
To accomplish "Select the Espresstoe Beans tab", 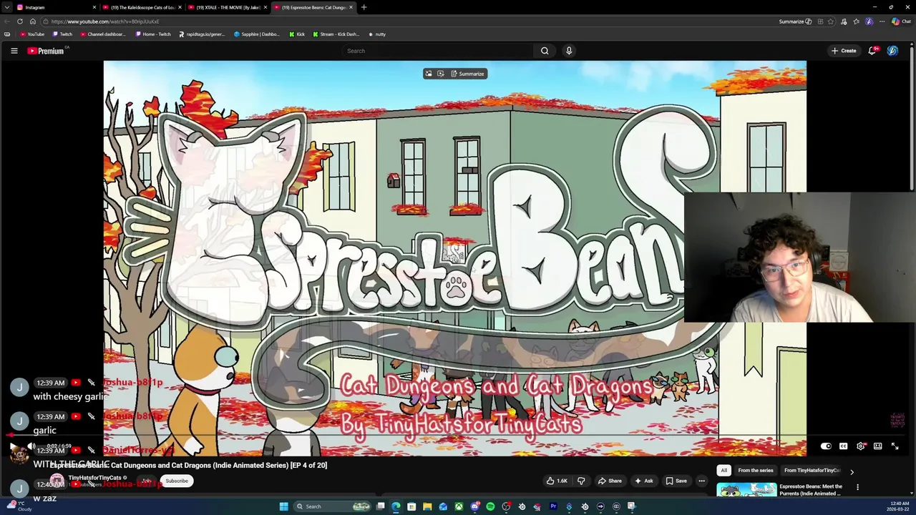I will coord(313,7).
